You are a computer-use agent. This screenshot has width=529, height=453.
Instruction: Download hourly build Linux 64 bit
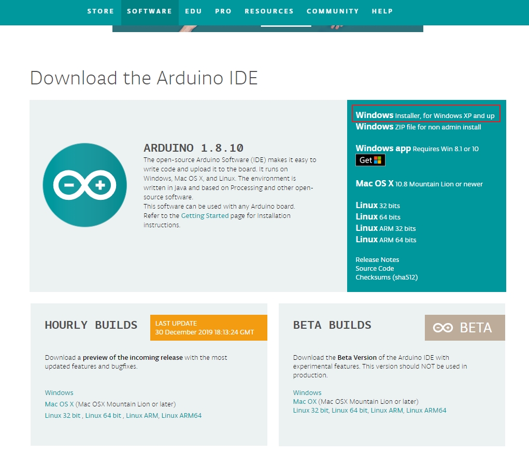[103, 415]
